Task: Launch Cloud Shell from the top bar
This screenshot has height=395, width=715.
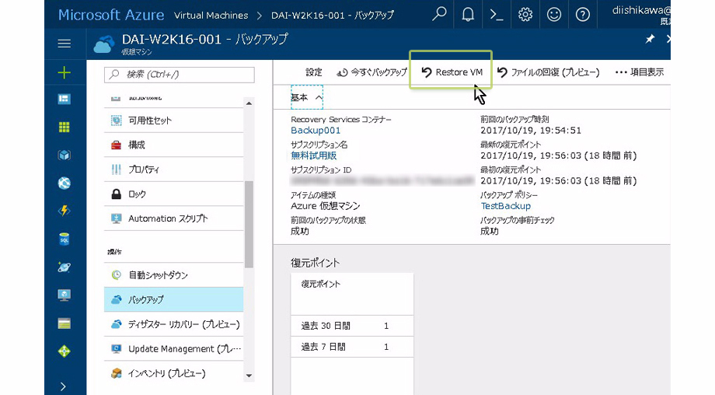Action: point(496,15)
